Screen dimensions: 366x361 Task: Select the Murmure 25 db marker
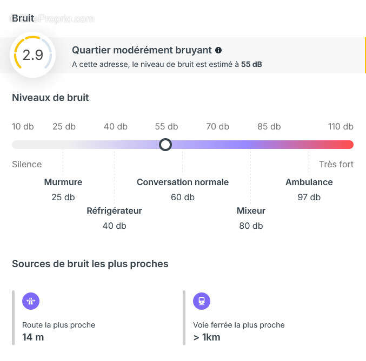tap(63, 189)
